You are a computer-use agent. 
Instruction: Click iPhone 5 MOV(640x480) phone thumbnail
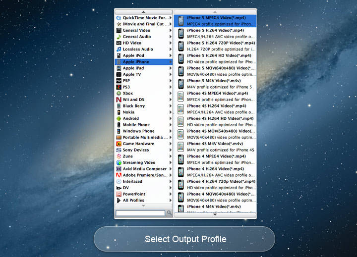pos(181,71)
